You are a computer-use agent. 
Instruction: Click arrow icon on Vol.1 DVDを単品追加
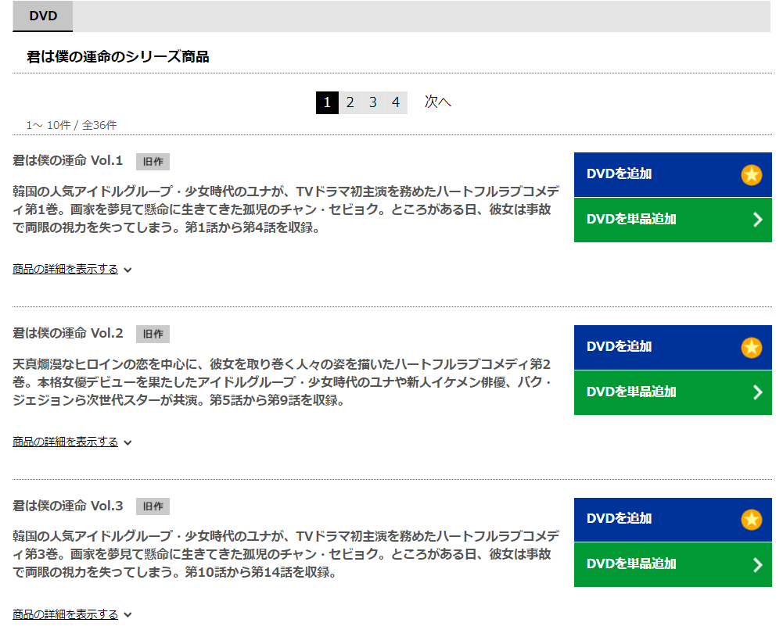757,220
